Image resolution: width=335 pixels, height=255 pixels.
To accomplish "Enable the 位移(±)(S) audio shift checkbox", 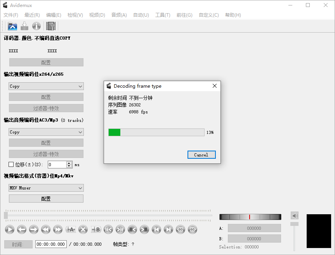I will (x=11, y=165).
